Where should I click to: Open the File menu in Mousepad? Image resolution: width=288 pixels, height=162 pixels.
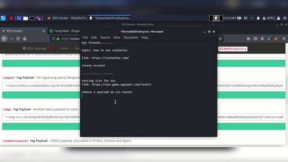point(85,37)
